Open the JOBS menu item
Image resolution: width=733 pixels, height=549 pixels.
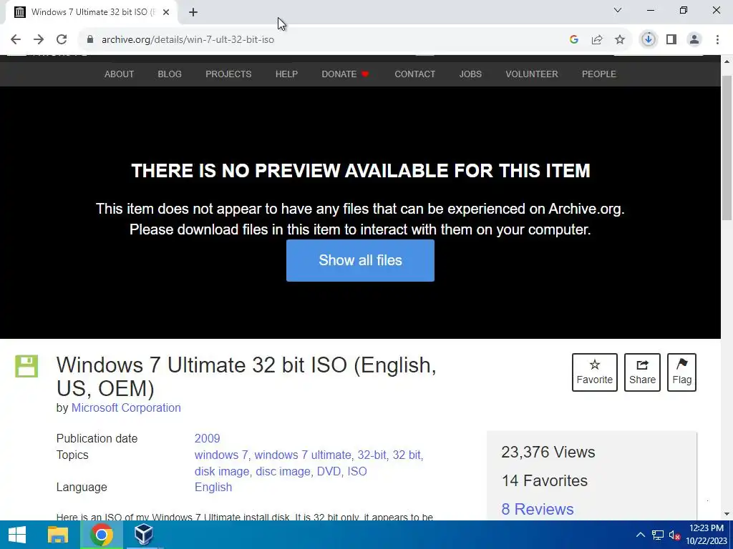pyautogui.click(x=470, y=74)
